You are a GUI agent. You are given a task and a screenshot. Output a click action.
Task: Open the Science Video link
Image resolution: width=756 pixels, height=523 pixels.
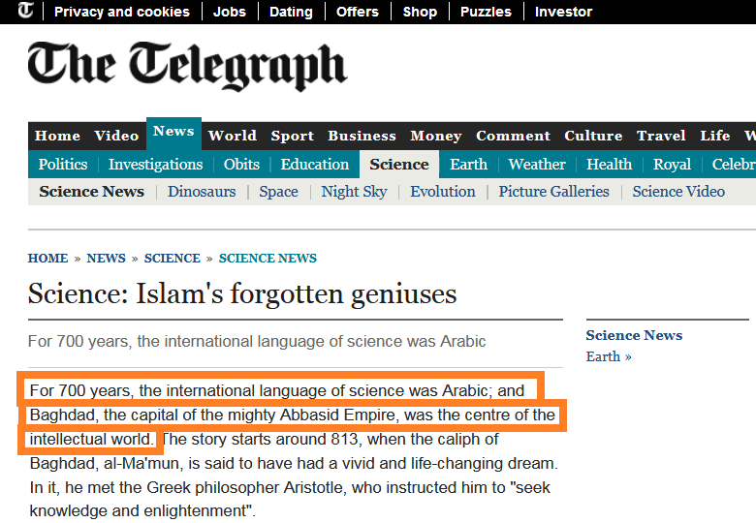coord(678,192)
